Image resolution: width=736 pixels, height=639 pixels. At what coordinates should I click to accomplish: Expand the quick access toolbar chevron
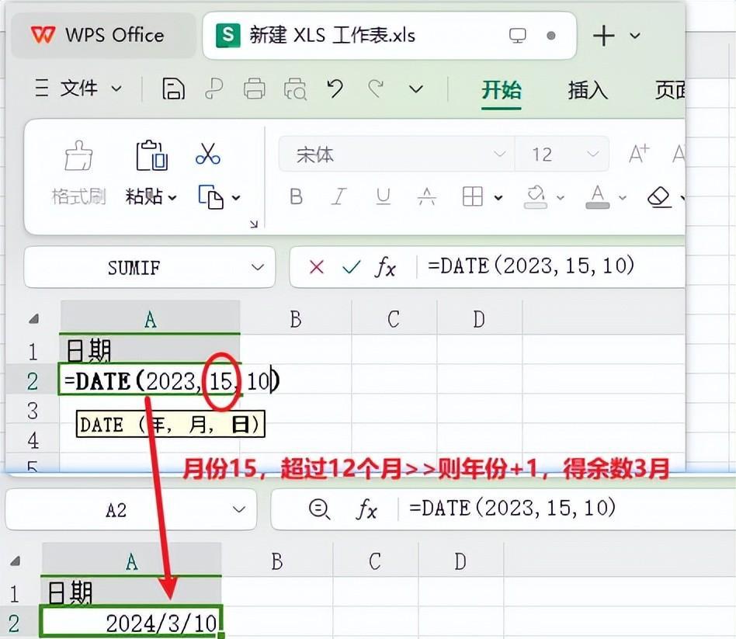(x=416, y=89)
